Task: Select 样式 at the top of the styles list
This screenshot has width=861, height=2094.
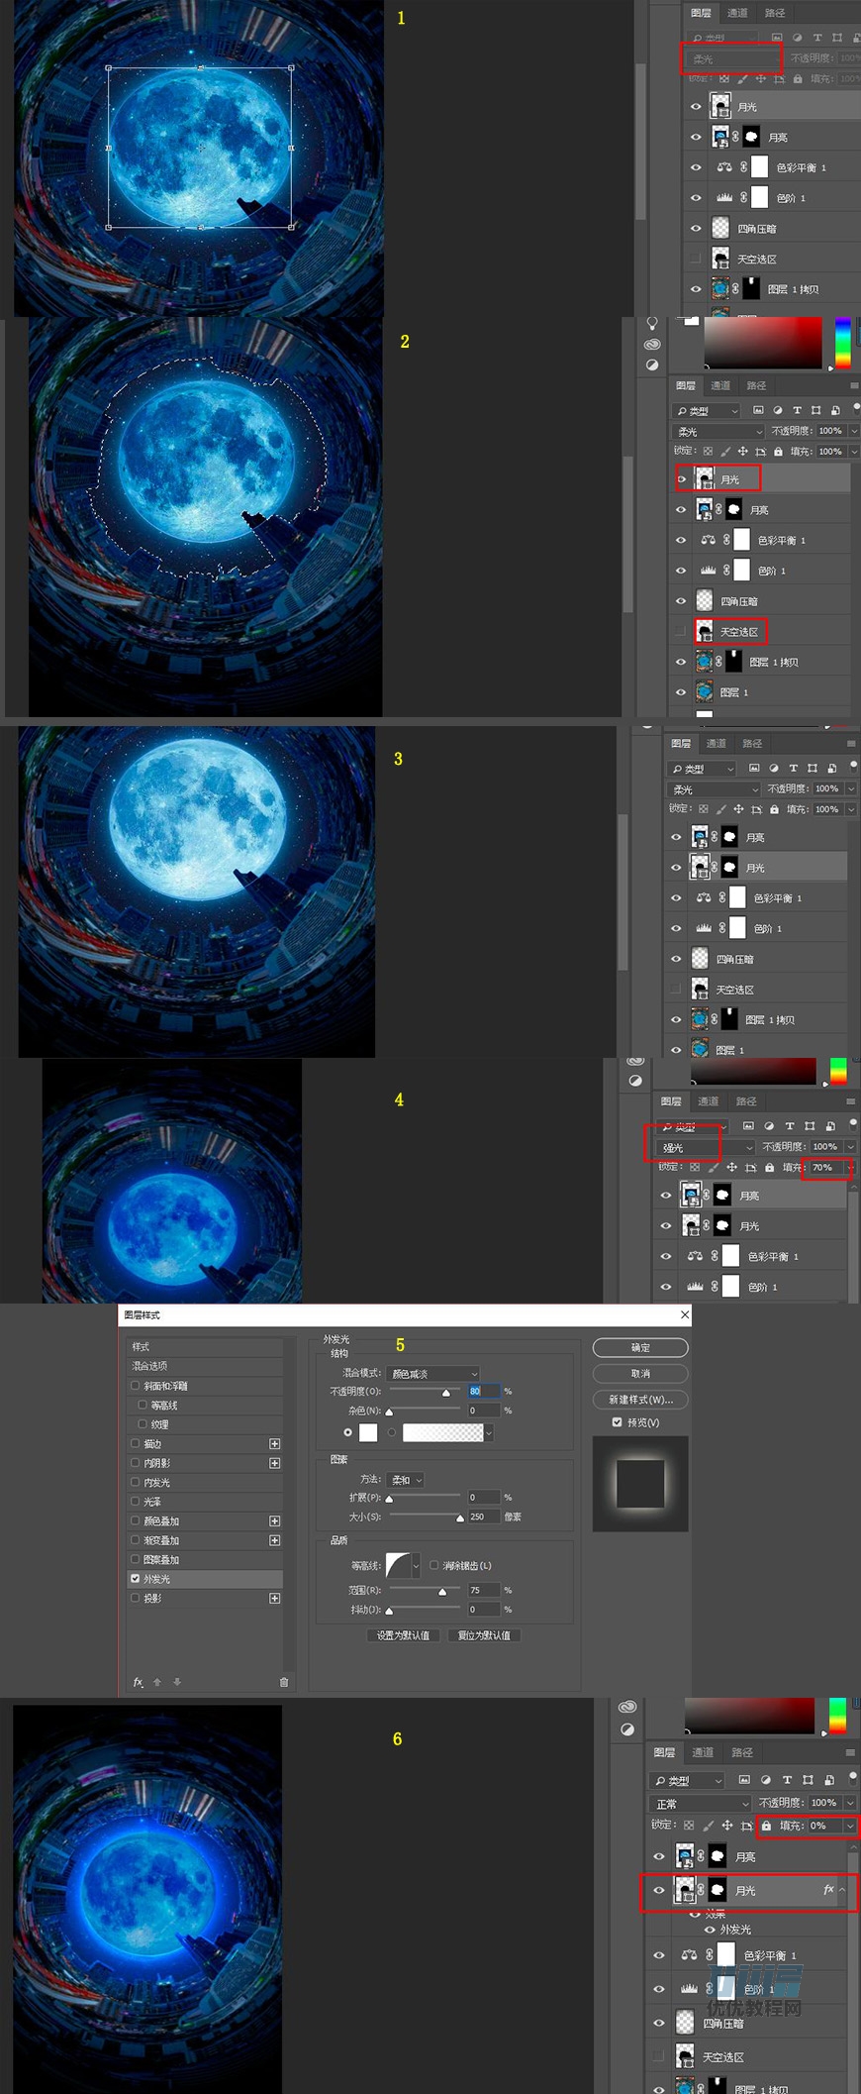Action: 142,1347
